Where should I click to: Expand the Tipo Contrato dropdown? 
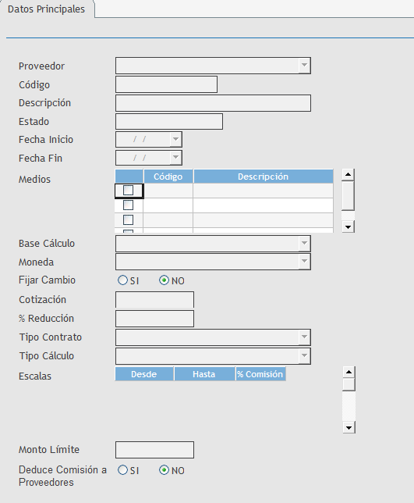click(304, 337)
